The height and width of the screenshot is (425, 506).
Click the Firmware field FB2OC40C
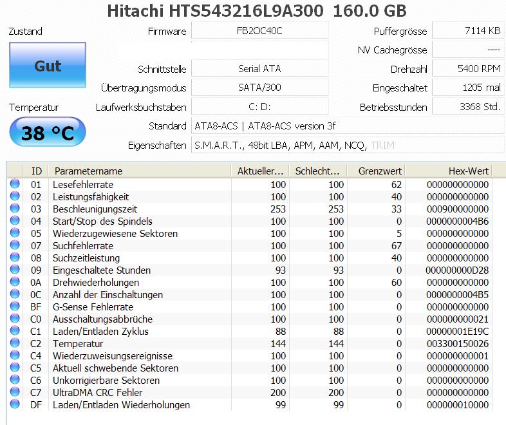point(260,31)
